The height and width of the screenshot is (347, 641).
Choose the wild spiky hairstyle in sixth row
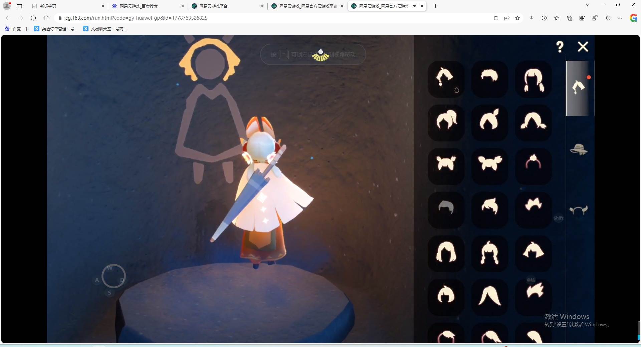point(533,297)
